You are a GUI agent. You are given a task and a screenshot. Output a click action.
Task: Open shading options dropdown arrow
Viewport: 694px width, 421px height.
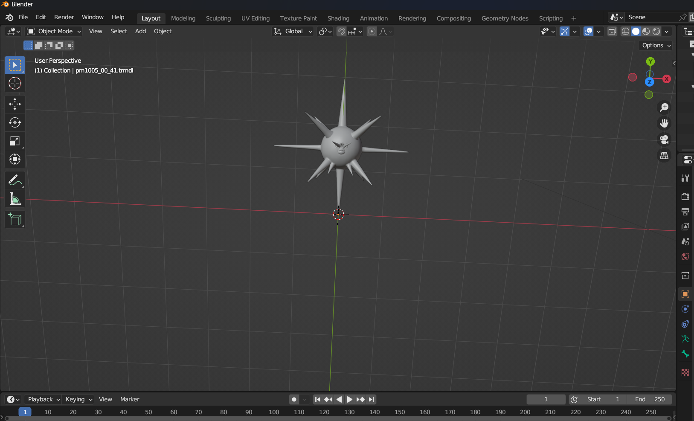(667, 31)
